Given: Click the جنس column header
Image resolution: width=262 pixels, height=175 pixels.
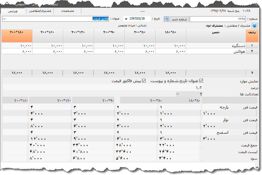Looking at the screenshot, I should (x=216, y=32).
